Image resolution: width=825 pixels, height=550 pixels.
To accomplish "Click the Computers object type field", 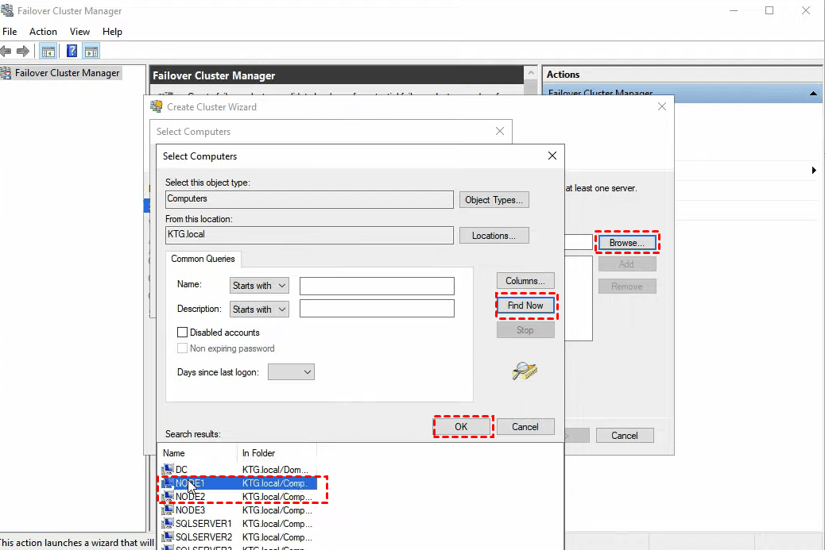I will click(309, 199).
